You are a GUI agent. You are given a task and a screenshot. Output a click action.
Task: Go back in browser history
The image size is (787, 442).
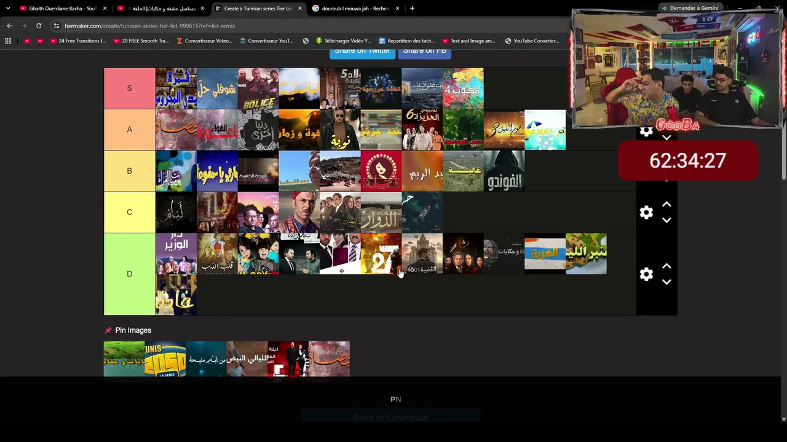tap(9, 26)
